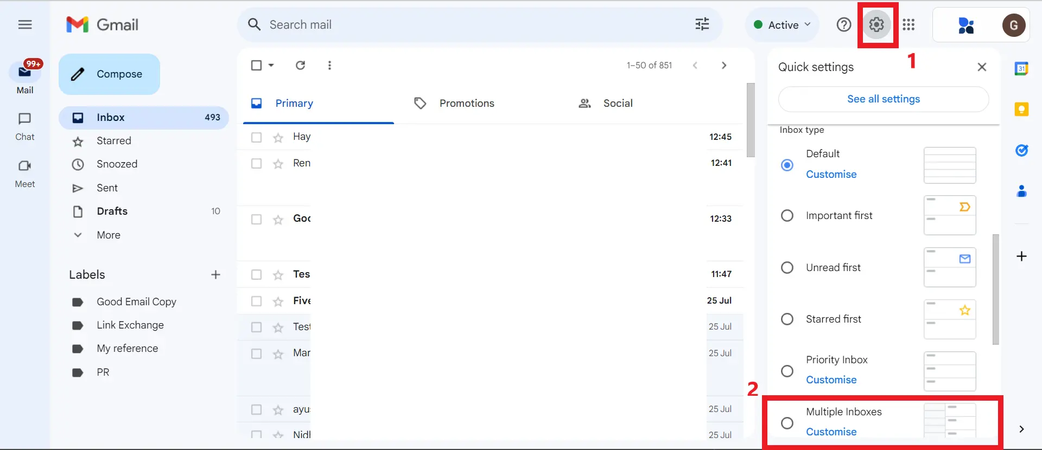Choose Multiple Inboxes radio option
This screenshot has height=450, width=1042.
(x=787, y=423)
